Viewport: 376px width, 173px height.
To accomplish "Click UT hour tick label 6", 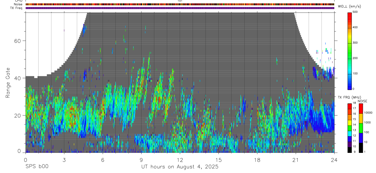I will point(103,160).
